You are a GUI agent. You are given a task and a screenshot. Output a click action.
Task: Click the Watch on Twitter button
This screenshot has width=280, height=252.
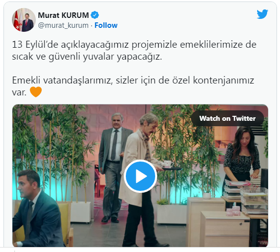point(227,118)
